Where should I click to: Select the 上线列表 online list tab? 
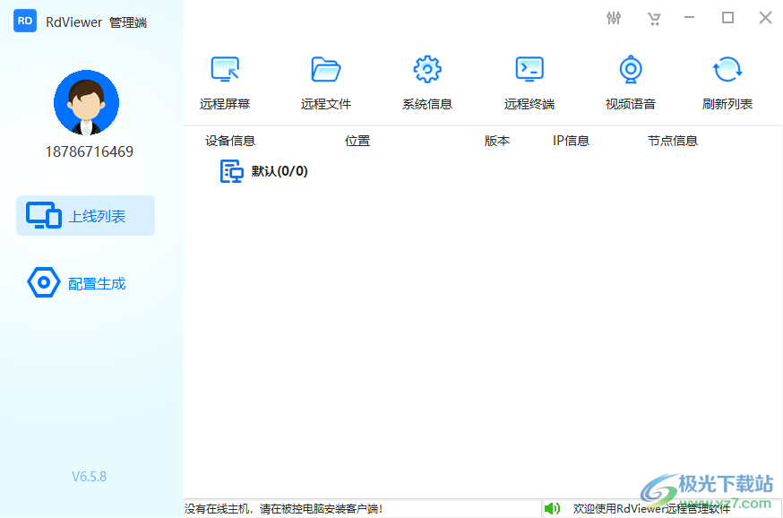pos(85,215)
